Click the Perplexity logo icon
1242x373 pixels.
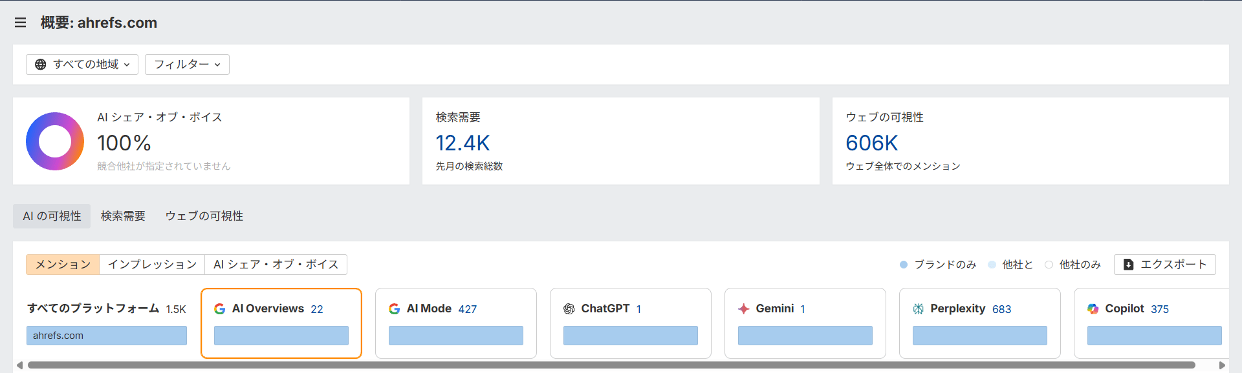919,309
